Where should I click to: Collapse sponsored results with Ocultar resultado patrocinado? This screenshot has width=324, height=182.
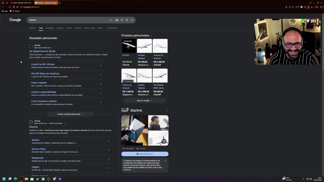point(70,114)
